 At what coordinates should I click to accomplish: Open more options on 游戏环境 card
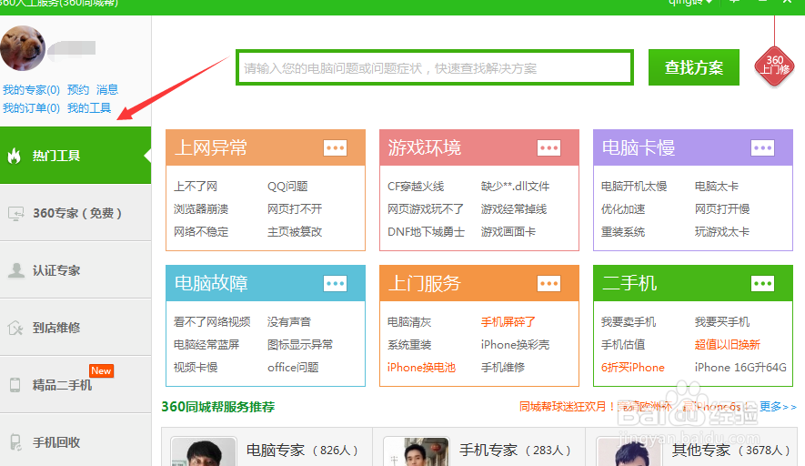548,148
